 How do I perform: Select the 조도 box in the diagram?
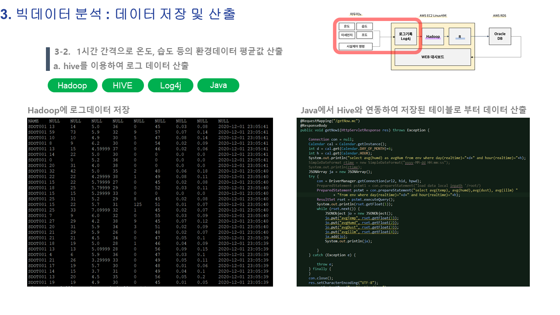(x=364, y=35)
